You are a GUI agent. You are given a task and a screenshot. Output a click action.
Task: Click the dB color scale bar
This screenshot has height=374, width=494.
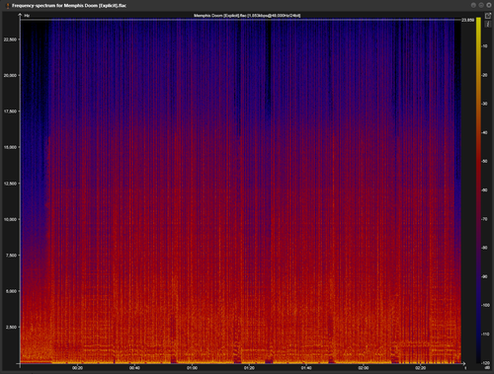(x=478, y=190)
